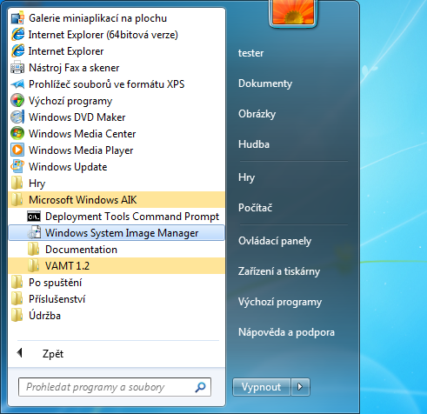Click the user account flower picture
Viewport: 427px width, 414px height.
click(x=293, y=12)
